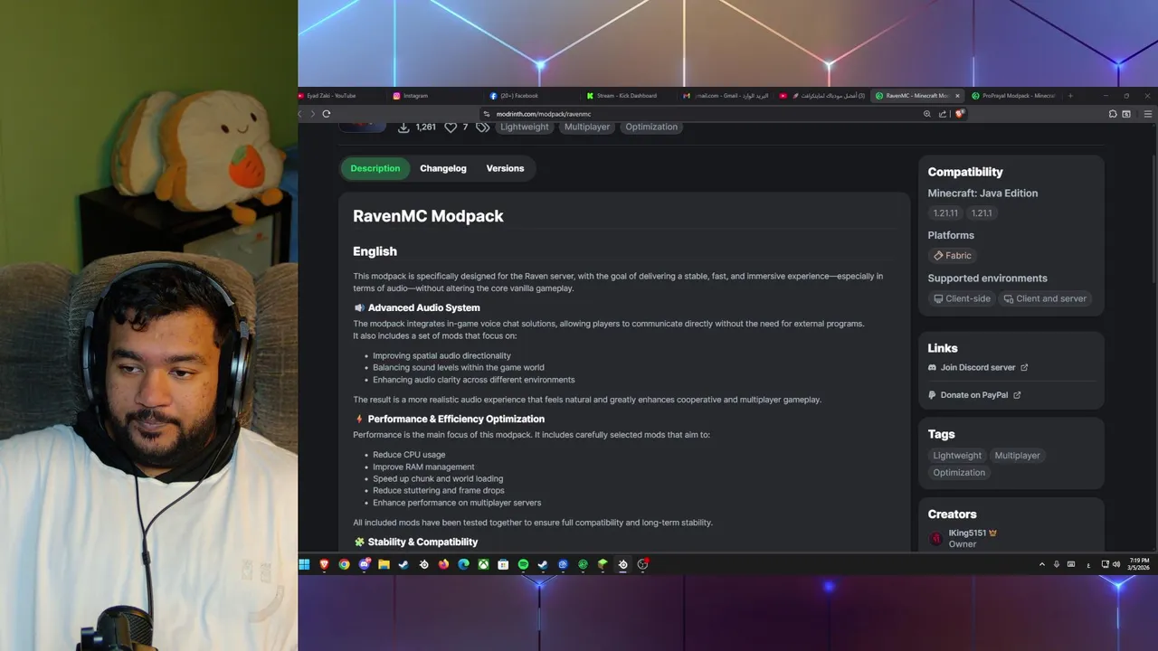Click the browser forward arrow
This screenshot has height=651, width=1158.
313,114
